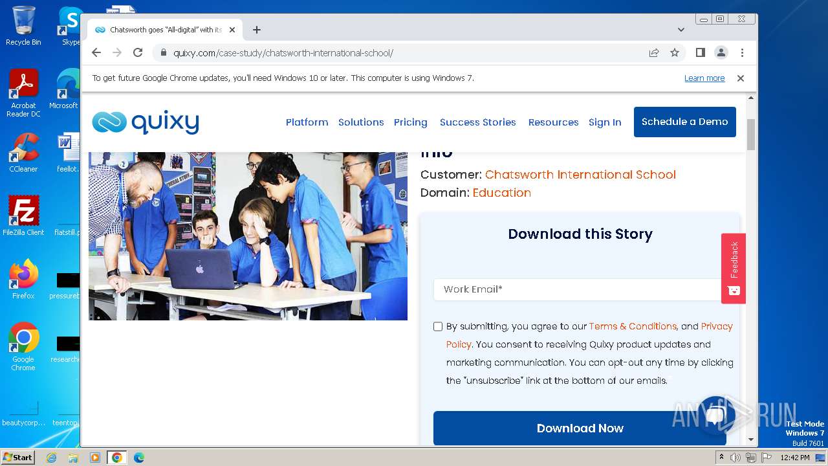Click the share page icon in address bar
The width and height of the screenshot is (828, 466).
tap(654, 52)
